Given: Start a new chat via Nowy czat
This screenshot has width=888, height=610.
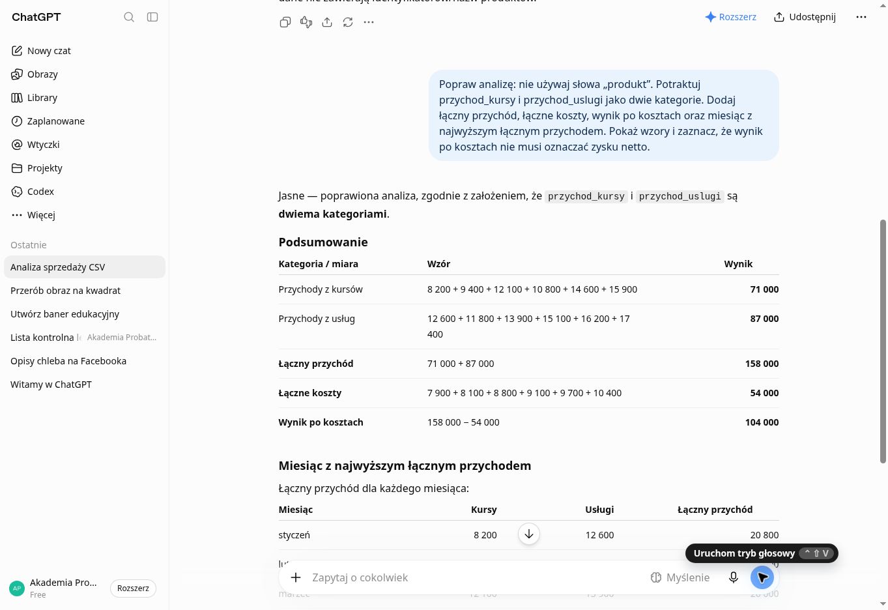Looking at the screenshot, I should [x=85, y=51].
